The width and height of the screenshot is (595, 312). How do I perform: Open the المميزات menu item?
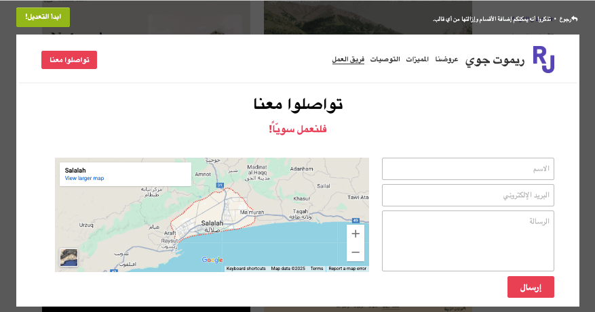(417, 60)
